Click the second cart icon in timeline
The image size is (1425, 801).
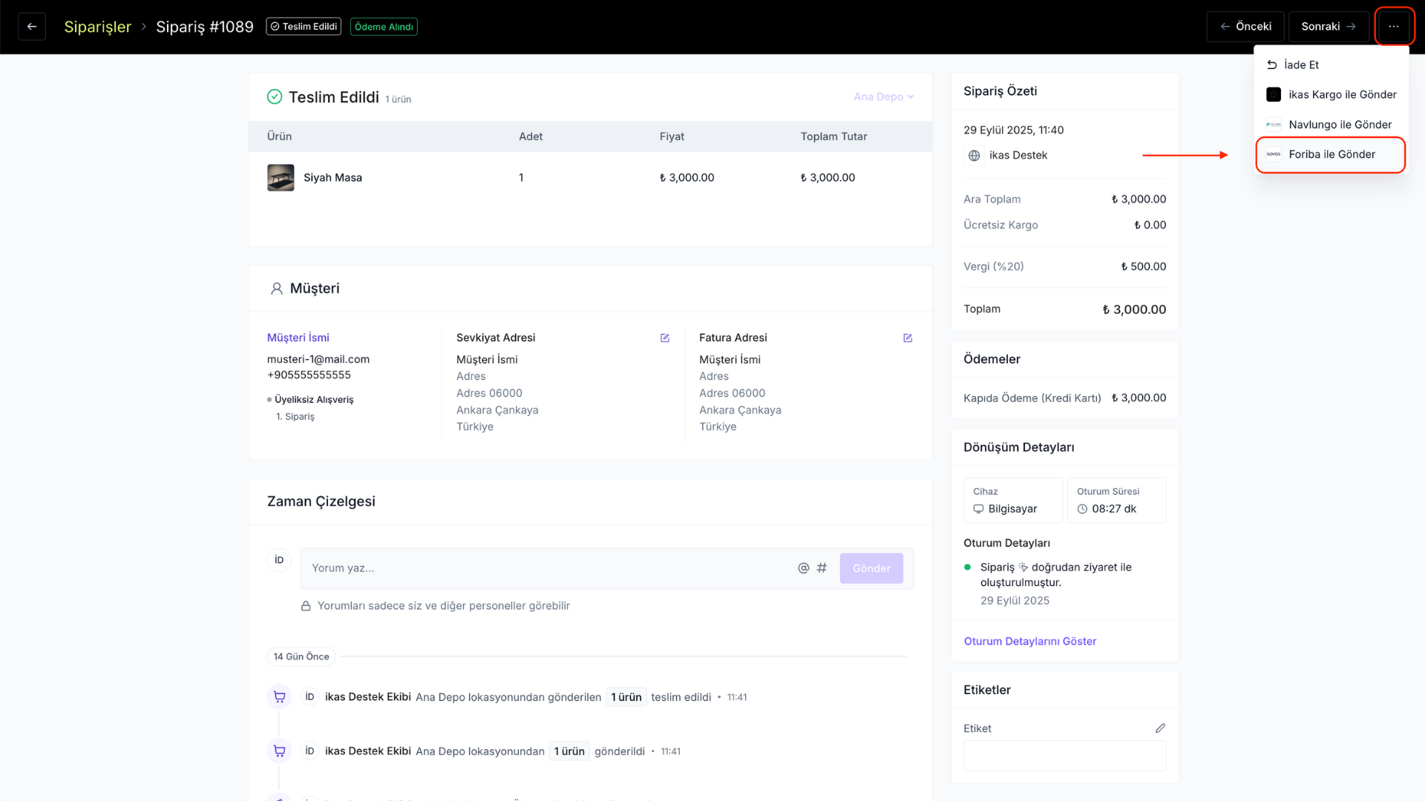coord(279,751)
